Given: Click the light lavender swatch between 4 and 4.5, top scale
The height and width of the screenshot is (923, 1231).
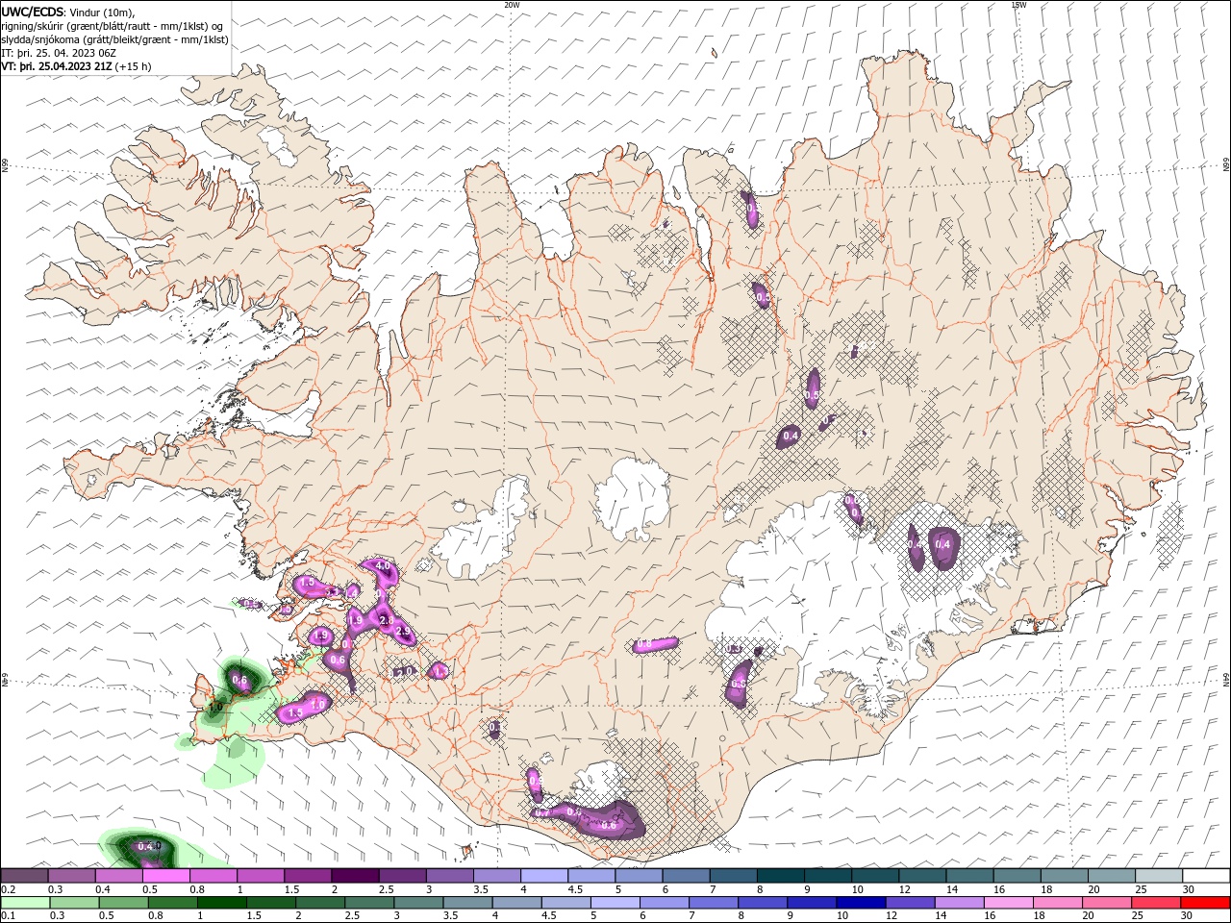Looking at the screenshot, I should coord(544,876).
